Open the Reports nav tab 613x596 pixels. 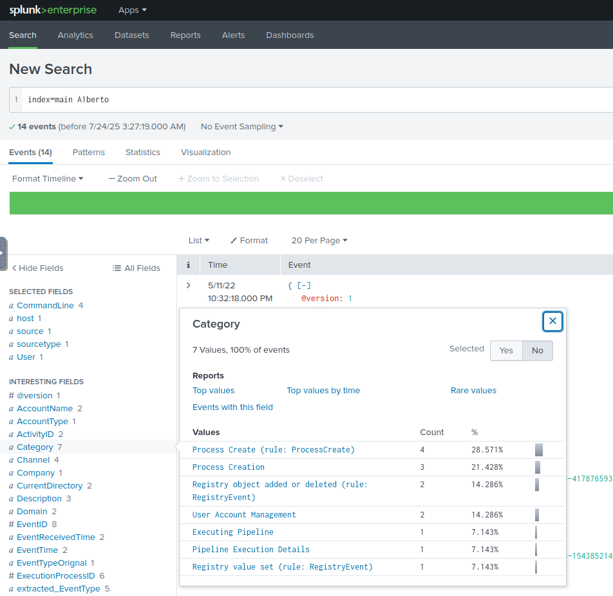click(x=185, y=35)
